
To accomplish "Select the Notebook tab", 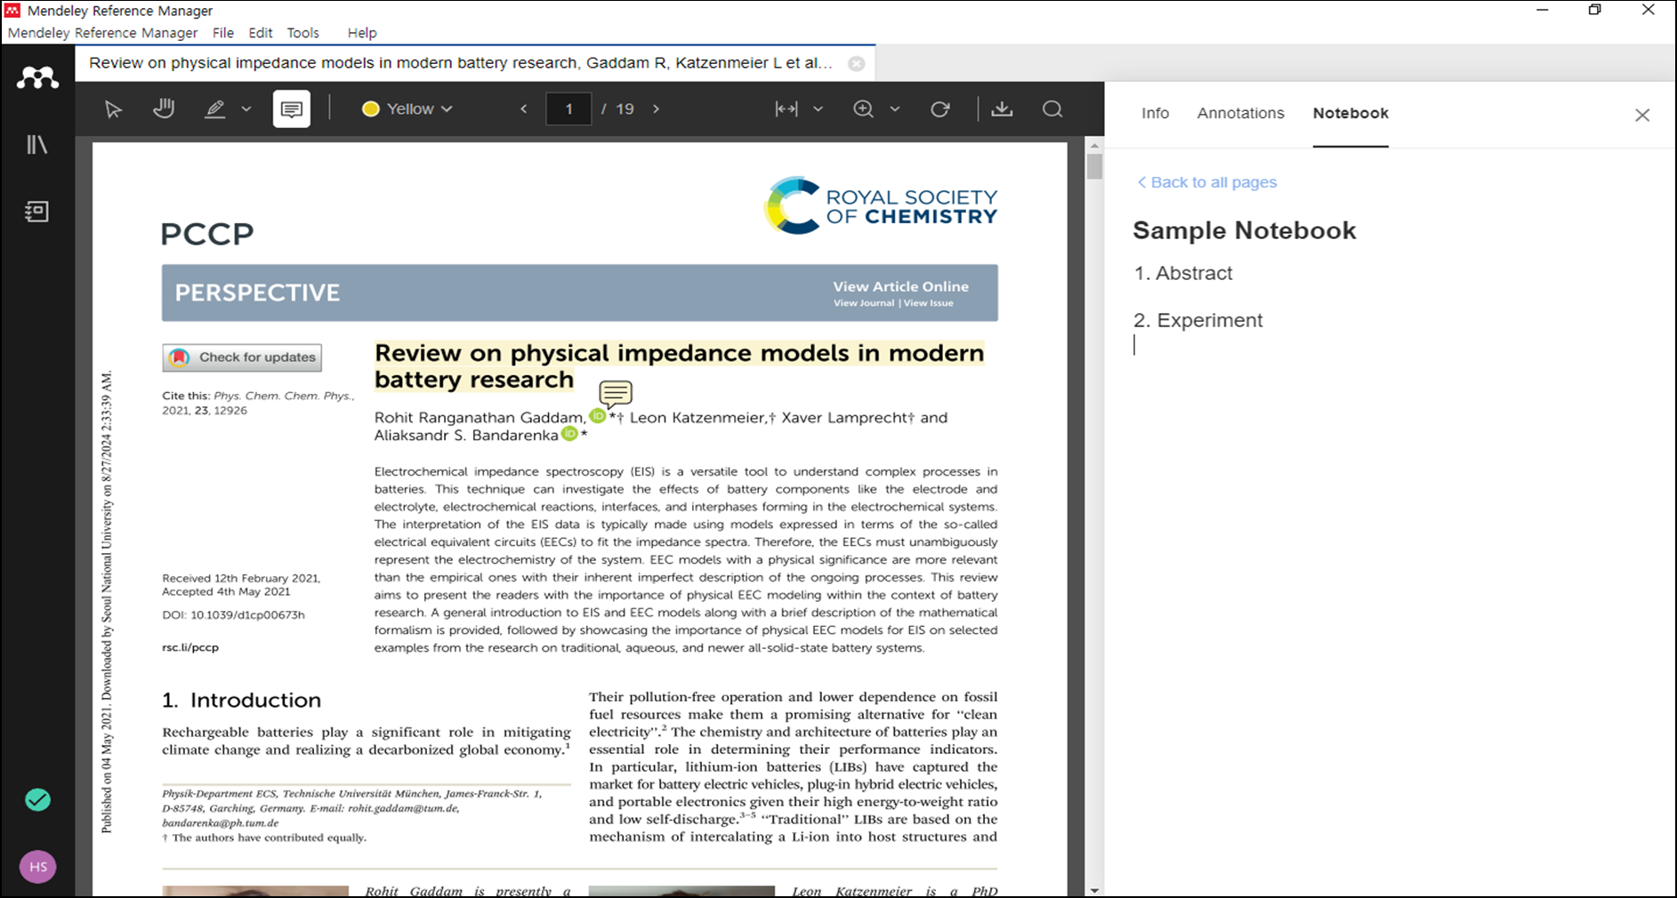I will click(x=1350, y=113).
